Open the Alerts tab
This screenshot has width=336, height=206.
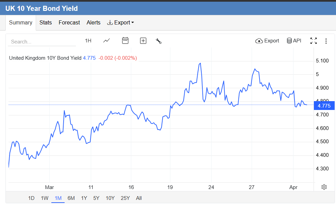94,22
